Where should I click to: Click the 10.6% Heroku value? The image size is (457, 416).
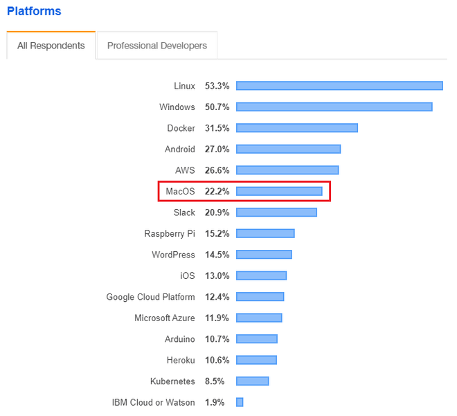tap(217, 360)
